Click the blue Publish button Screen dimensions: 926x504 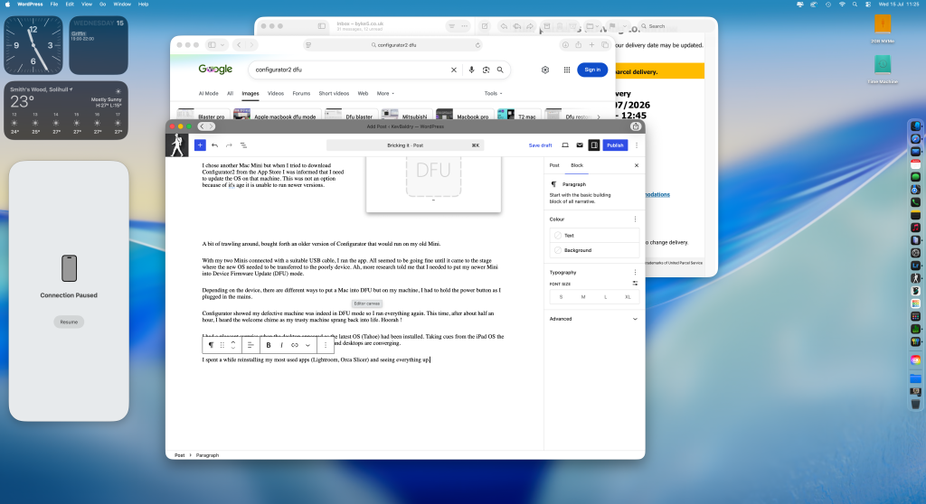[615, 145]
